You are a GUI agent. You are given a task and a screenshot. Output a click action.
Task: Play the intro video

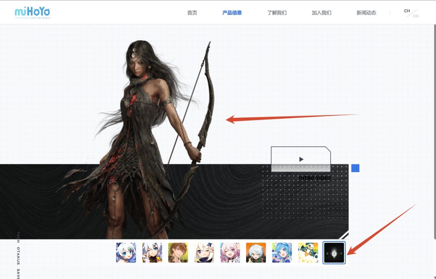click(x=301, y=159)
